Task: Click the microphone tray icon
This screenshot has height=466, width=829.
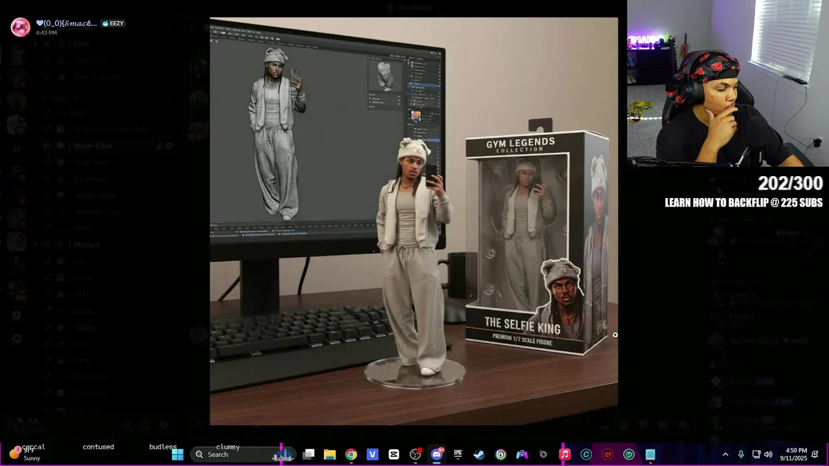Action: 741,454
